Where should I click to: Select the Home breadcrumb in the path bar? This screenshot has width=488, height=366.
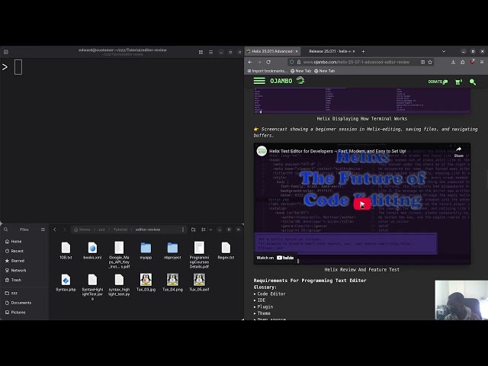(x=82, y=230)
